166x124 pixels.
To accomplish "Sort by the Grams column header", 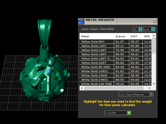I will coord(121,37).
